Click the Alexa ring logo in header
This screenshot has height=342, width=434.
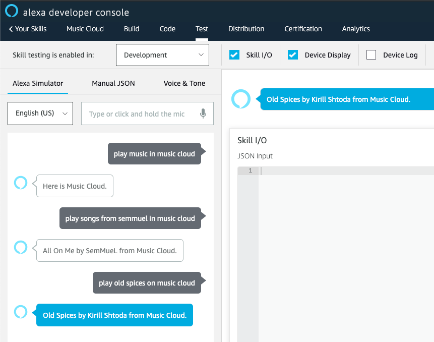(x=12, y=11)
